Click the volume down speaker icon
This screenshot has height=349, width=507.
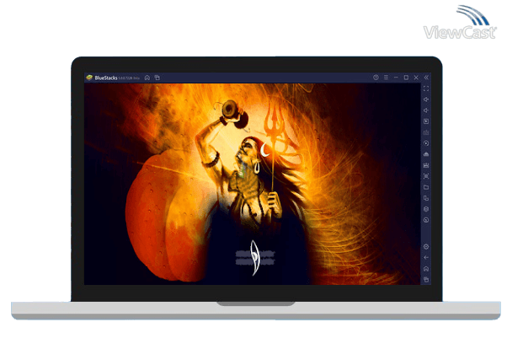click(426, 110)
